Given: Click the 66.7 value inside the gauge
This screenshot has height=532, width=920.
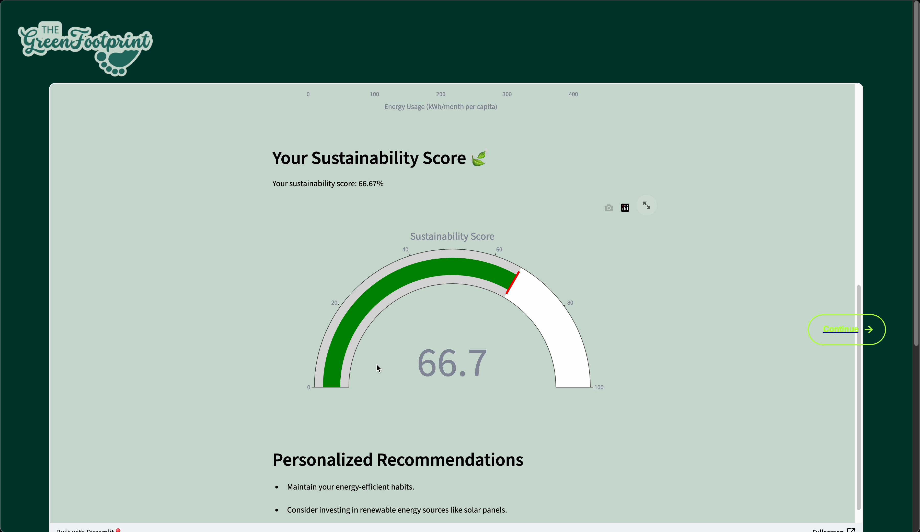Looking at the screenshot, I should tap(452, 363).
